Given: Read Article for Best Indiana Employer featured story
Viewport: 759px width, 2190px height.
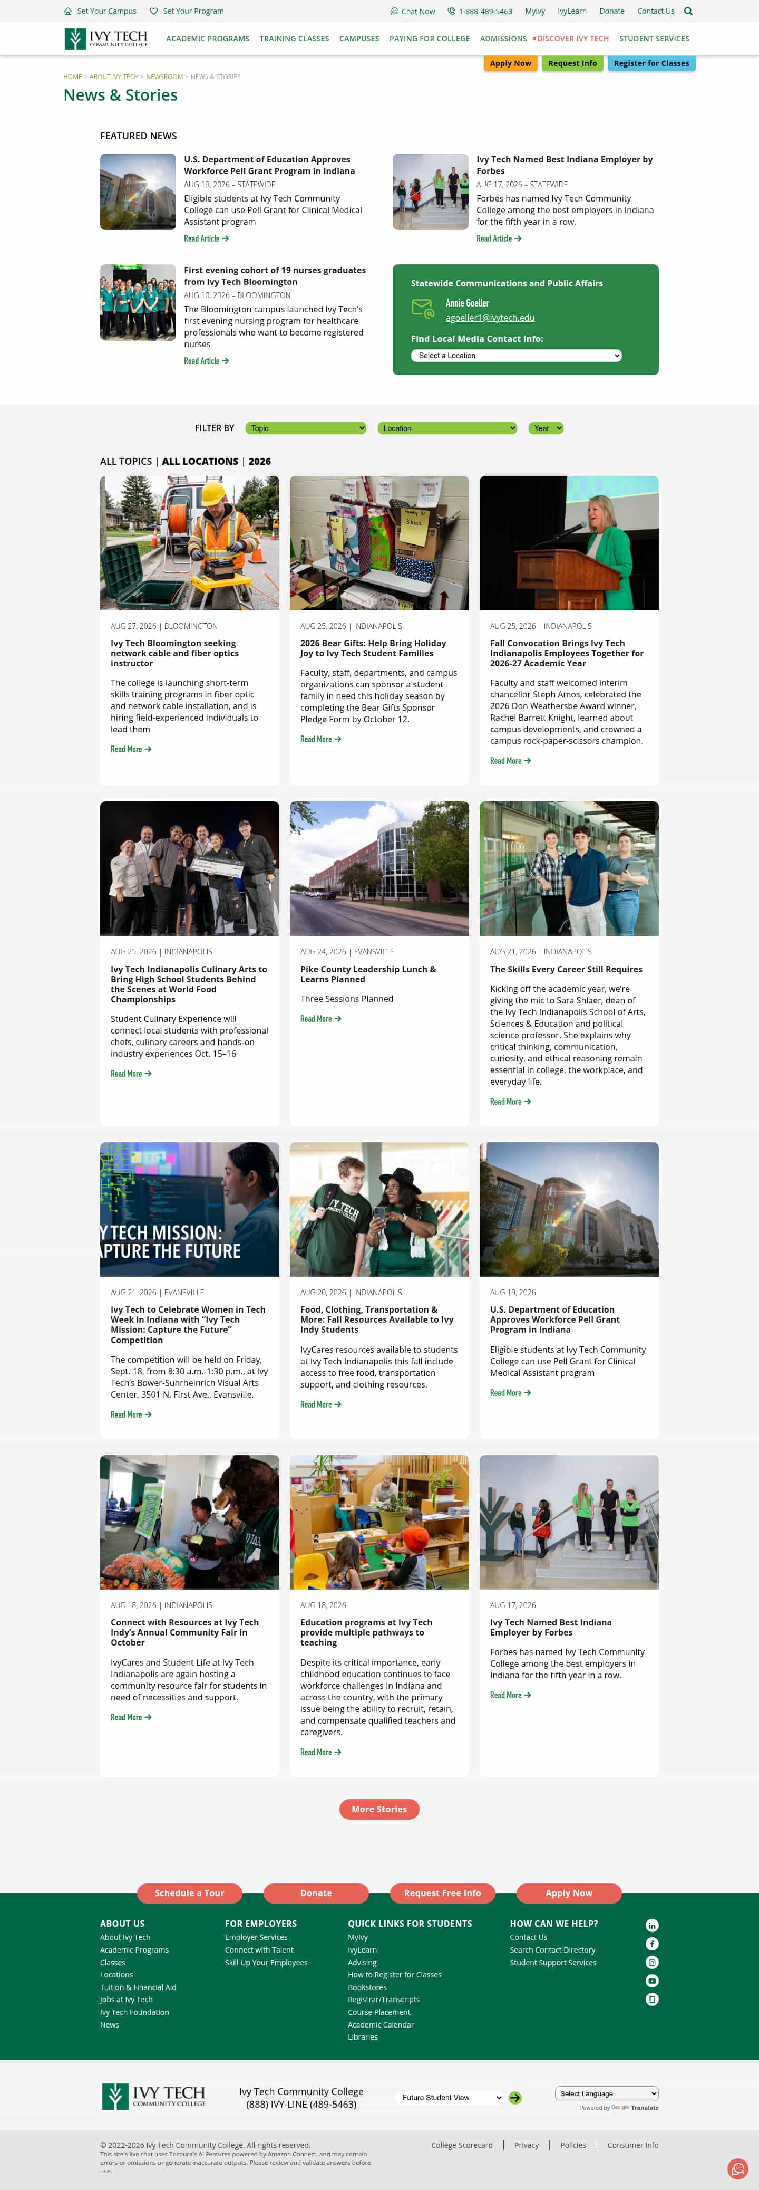Looking at the screenshot, I should [499, 239].
